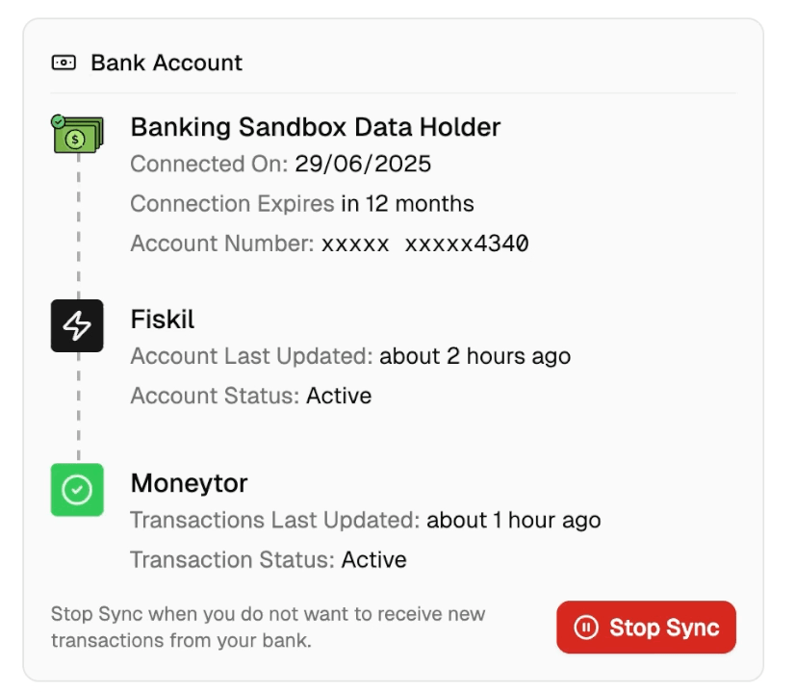
Task: Click the Stop Sync description text
Action: tap(268, 627)
